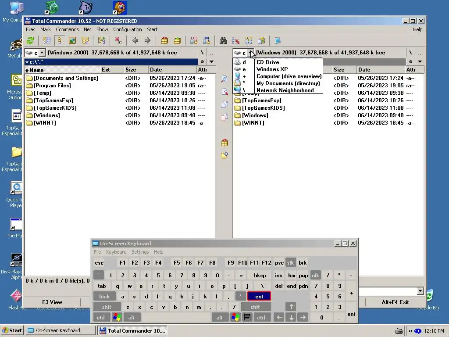Click keyboard icon in system tray

(399, 331)
